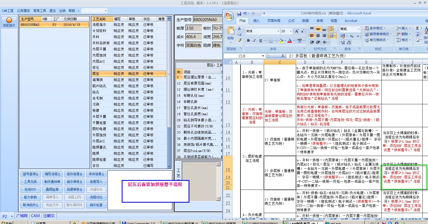
Task: Decrease decimal places
Action: [349, 42]
